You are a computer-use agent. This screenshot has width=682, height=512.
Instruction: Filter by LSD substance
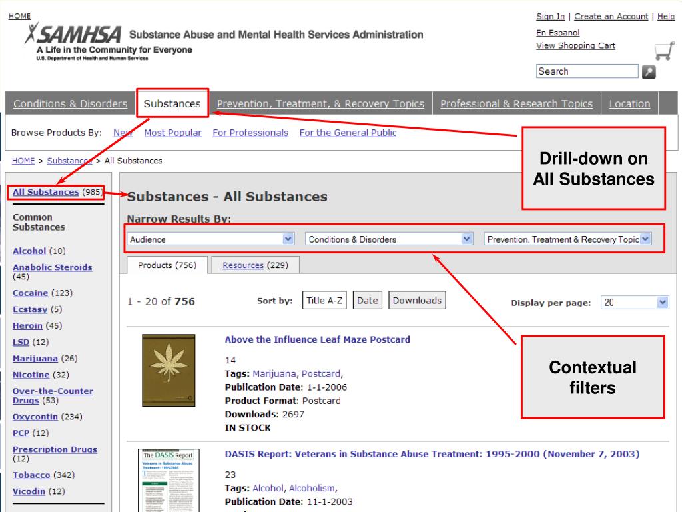(x=21, y=342)
